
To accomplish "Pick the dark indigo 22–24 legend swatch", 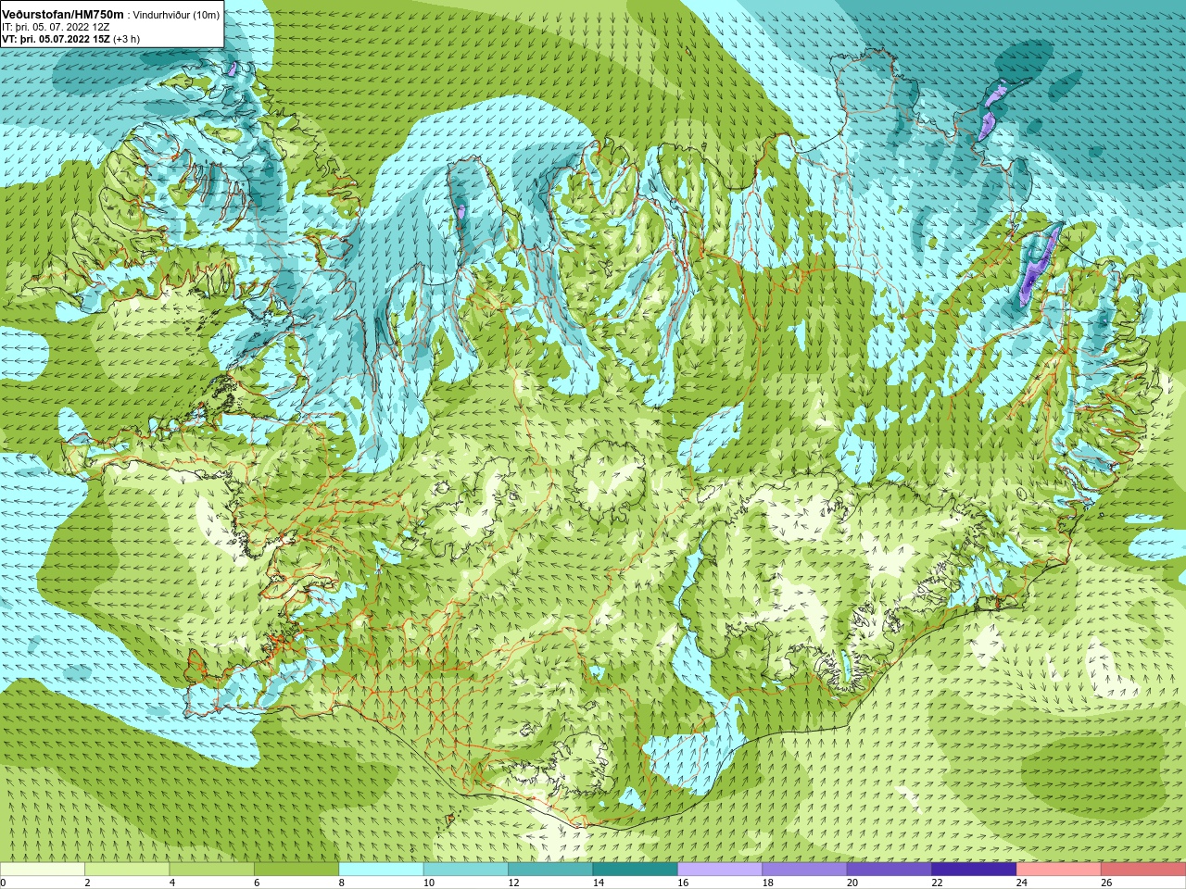I will (975, 870).
